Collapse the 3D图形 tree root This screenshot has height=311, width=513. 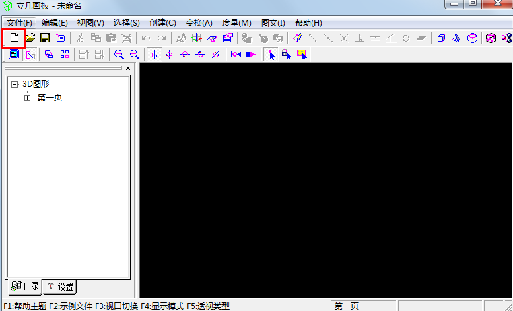(x=15, y=84)
